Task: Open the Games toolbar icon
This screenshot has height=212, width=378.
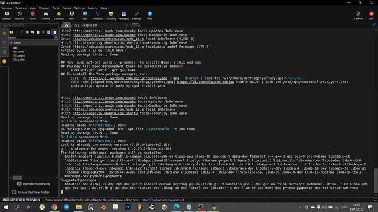Action: 46,16
